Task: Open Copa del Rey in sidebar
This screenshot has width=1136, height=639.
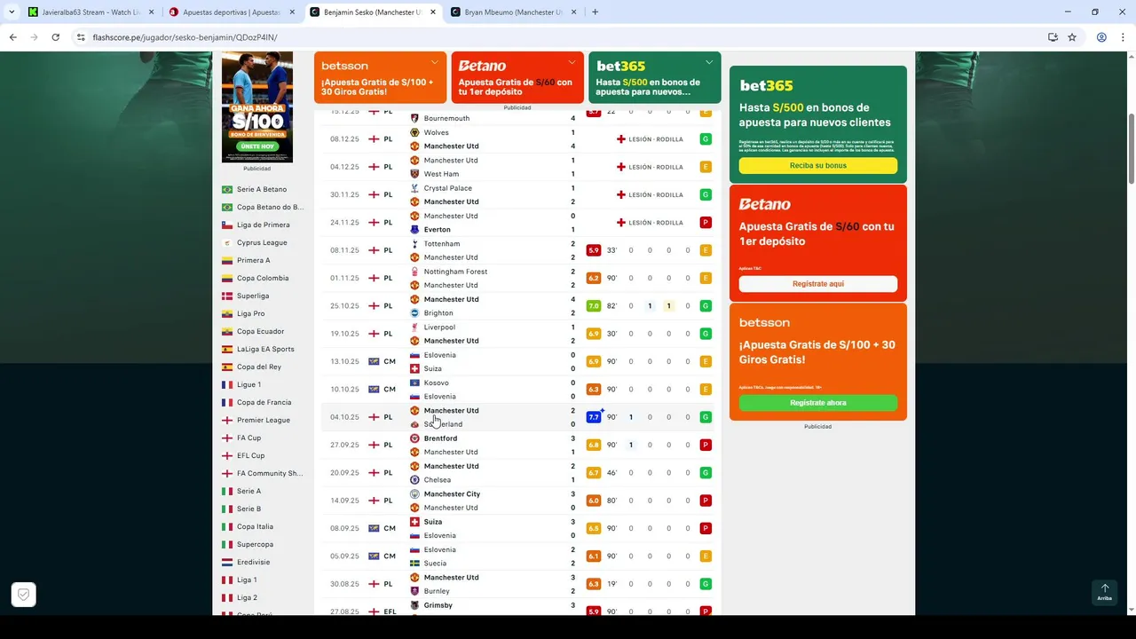Action: coord(259,367)
